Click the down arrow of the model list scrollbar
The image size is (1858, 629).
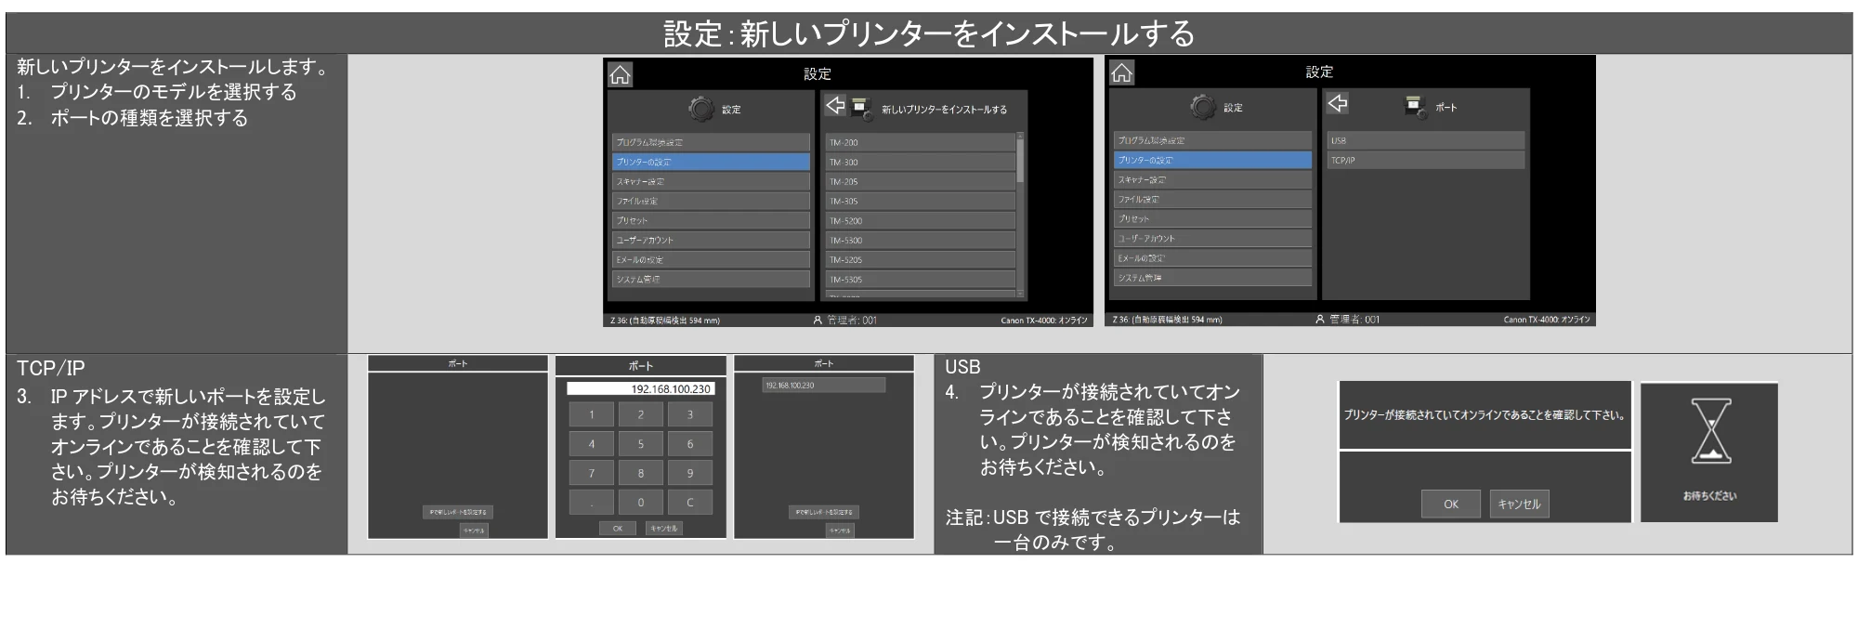(x=1021, y=294)
